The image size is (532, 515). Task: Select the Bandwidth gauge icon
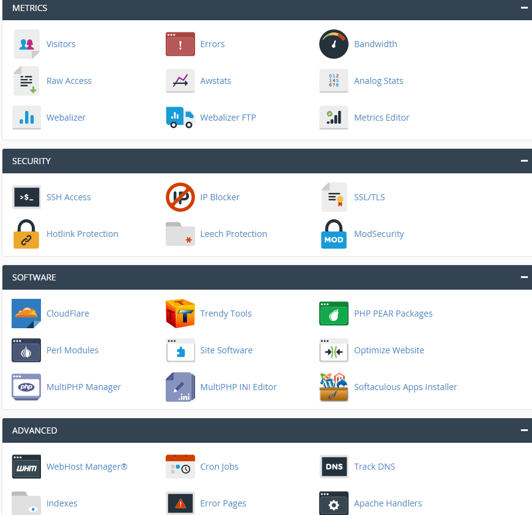point(333,43)
